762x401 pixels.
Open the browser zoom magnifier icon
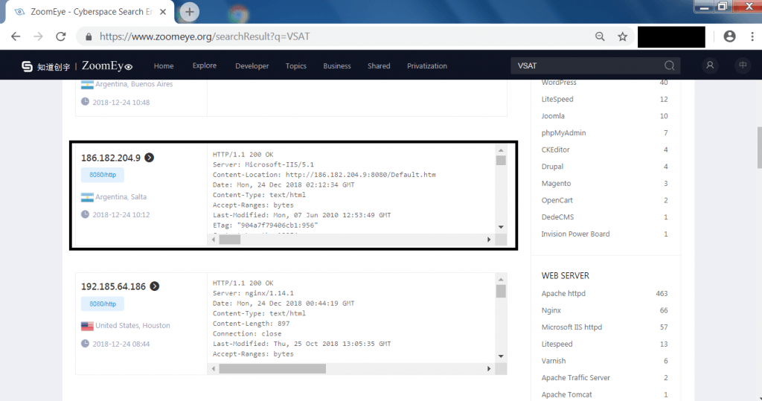coord(601,36)
